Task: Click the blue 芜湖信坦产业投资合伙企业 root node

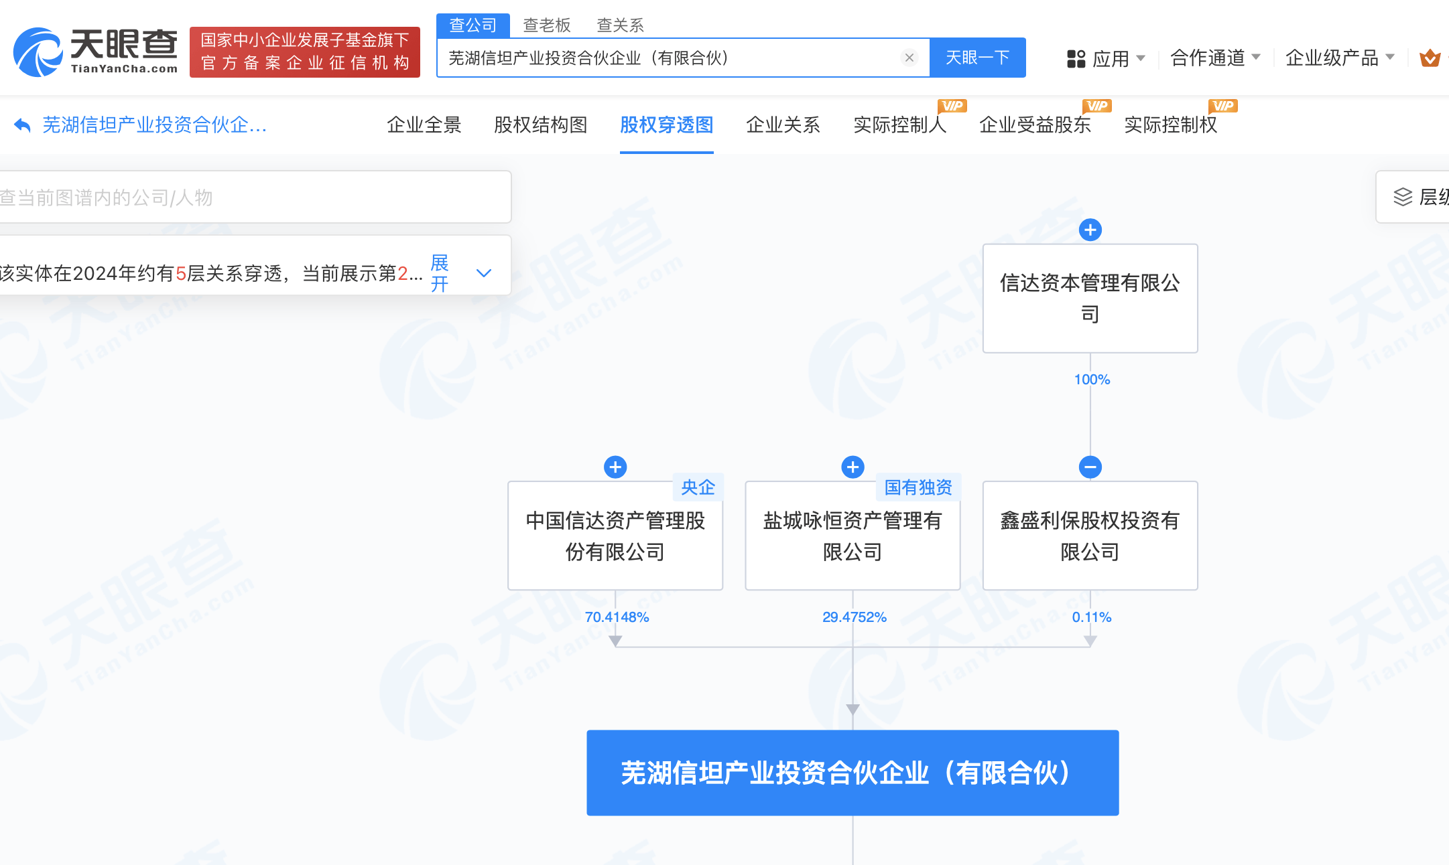Action: point(853,773)
